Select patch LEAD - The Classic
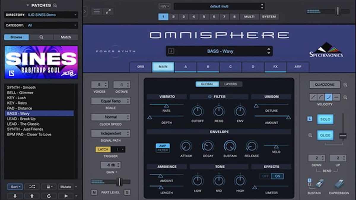The width and height of the screenshot is (356, 200). tap(23, 124)
